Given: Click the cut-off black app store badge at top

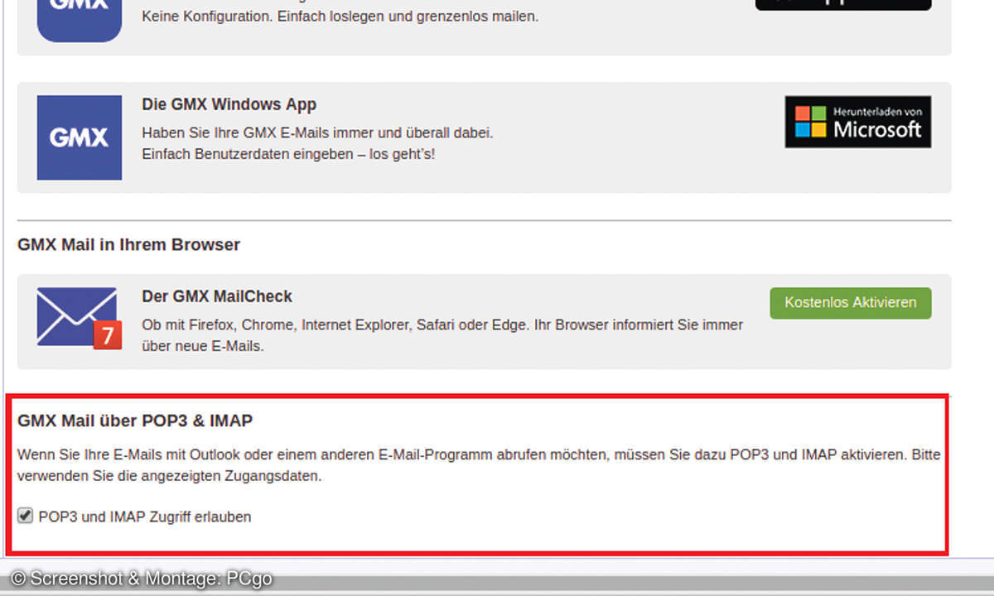Looking at the screenshot, I should tap(843, 5).
